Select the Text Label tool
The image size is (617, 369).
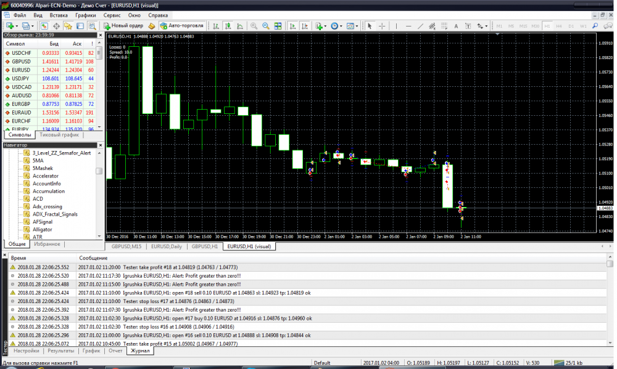468,26
